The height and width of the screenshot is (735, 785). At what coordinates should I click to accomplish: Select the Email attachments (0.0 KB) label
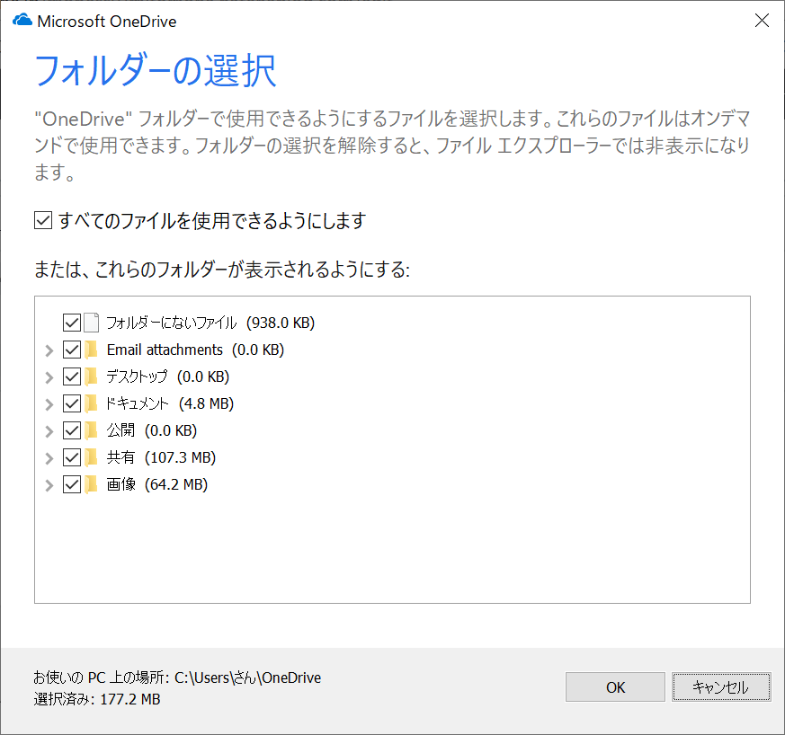195,350
